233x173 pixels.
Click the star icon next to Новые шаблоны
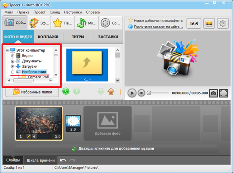tap(130, 20)
